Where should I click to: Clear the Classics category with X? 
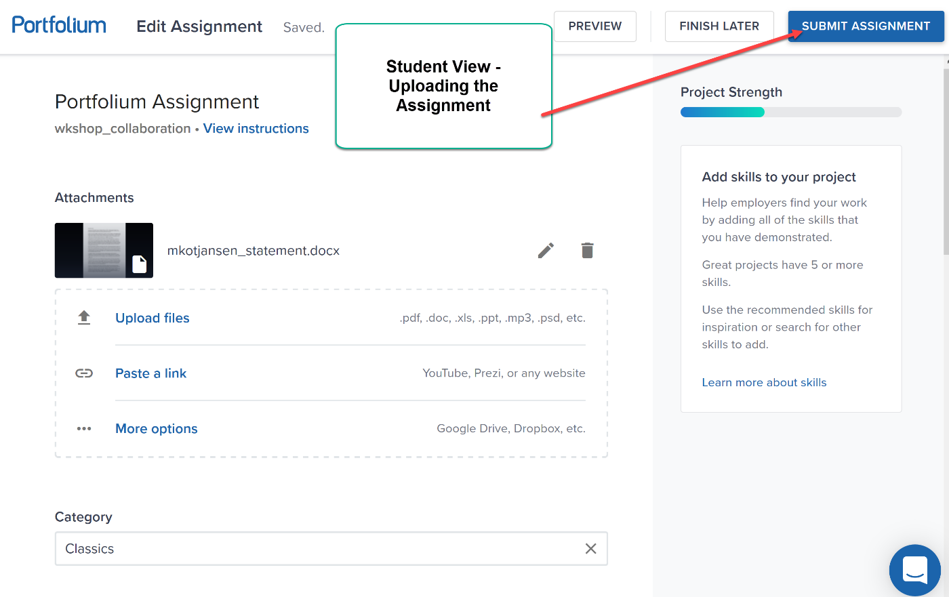590,549
